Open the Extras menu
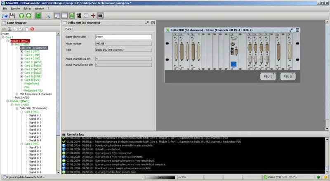 27,9
